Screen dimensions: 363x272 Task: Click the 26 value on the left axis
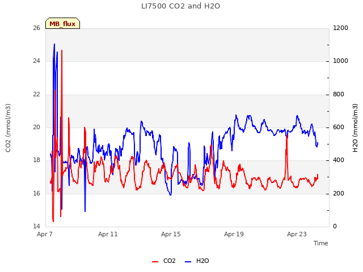(36, 28)
